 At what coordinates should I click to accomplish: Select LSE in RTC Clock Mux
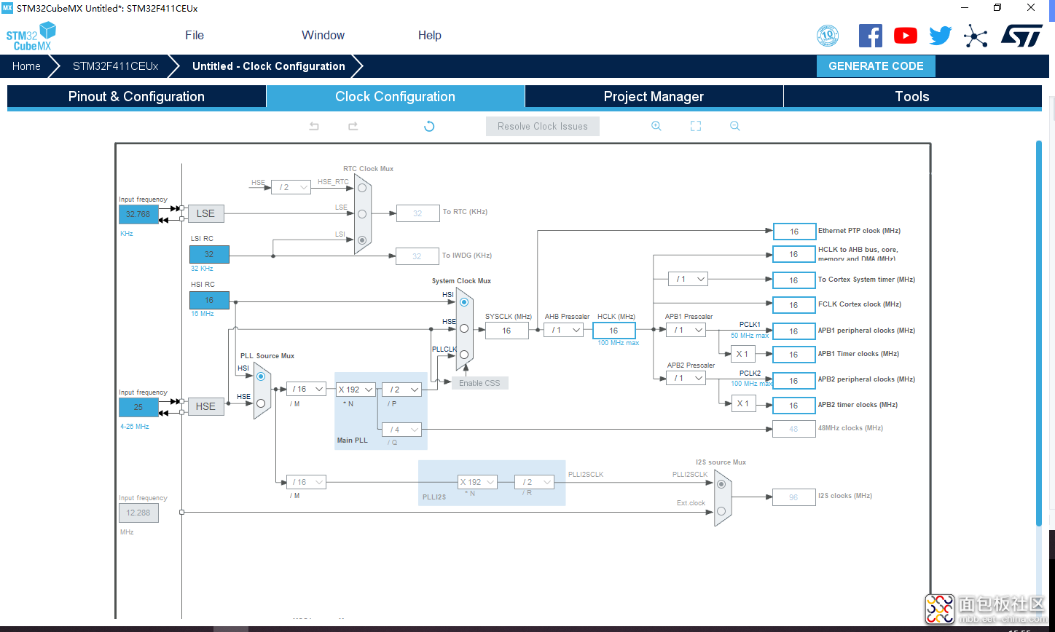[362, 213]
